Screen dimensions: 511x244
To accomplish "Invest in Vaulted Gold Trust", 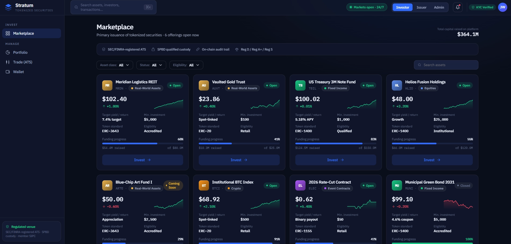I will pos(239,160).
